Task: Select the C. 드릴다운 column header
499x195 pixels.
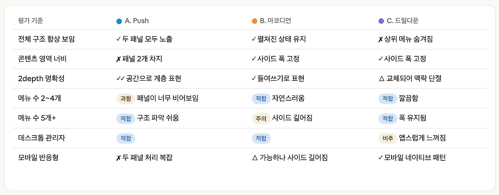Action: (x=398, y=21)
